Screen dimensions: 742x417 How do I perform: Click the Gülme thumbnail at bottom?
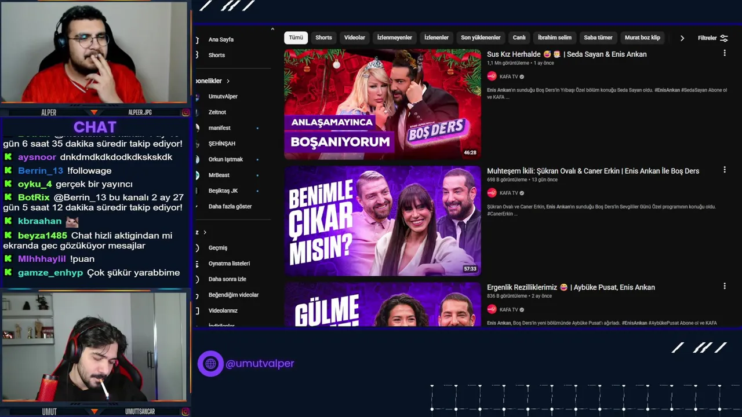click(x=383, y=304)
